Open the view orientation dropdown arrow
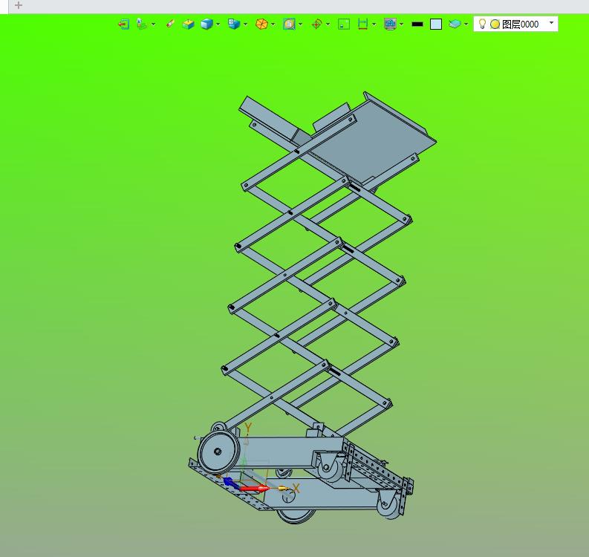 click(x=245, y=24)
